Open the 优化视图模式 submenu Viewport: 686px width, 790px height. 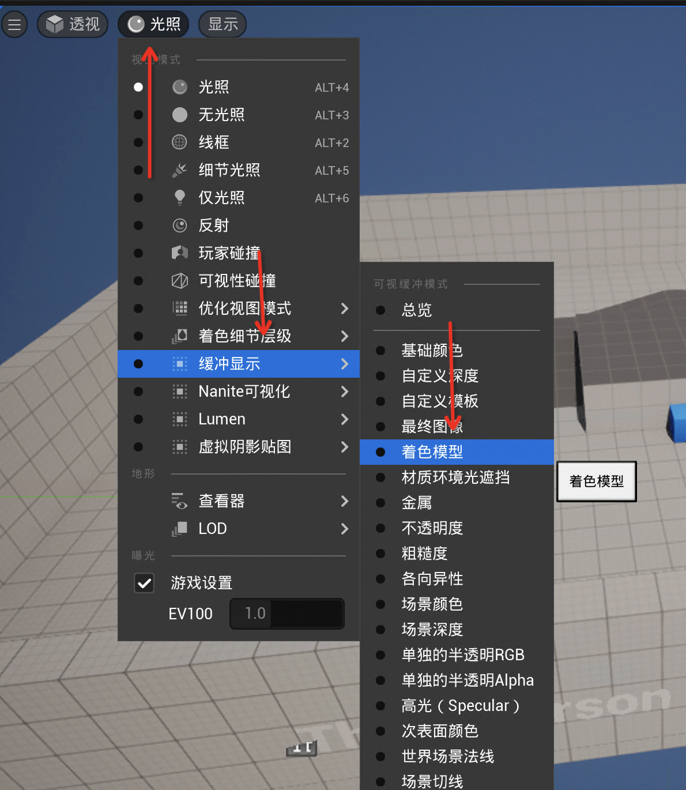click(345, 309)
